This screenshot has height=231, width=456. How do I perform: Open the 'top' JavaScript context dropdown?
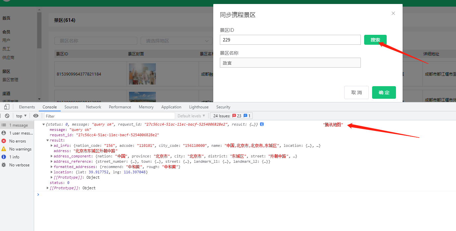coord(22,116)
